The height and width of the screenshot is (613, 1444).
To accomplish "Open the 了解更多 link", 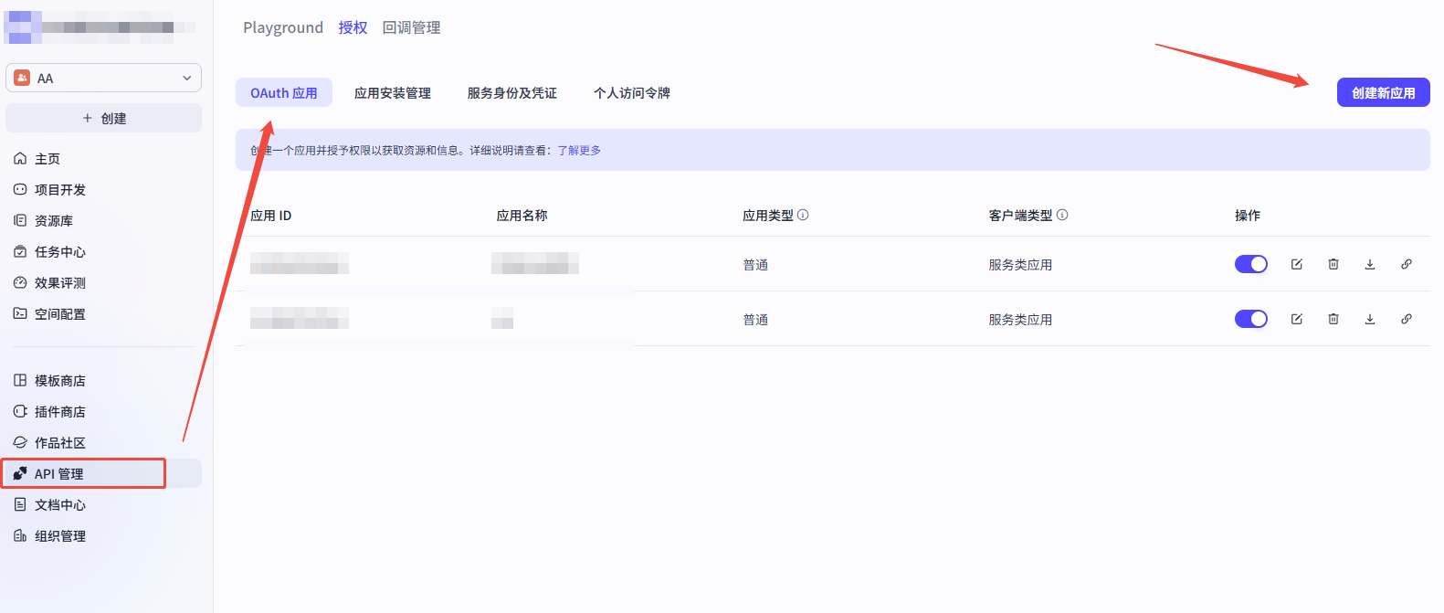I will (579, 151).
